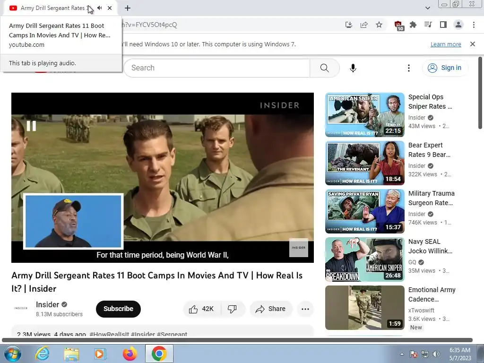Open the network tray icon
The height and width of the screenshot is (363, 484).
point(425,354)
